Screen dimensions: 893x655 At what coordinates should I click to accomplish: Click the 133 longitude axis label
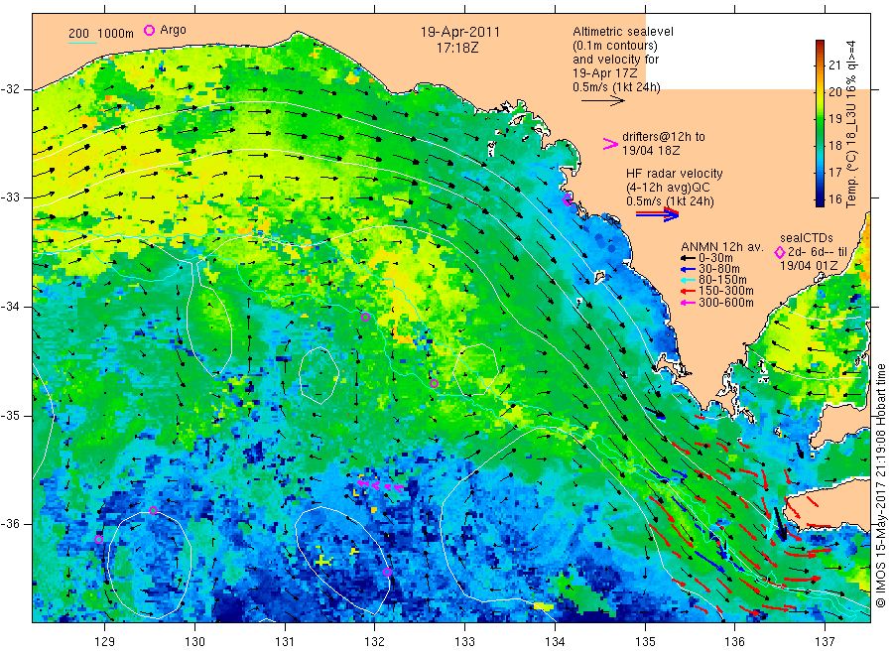[464, 642]
